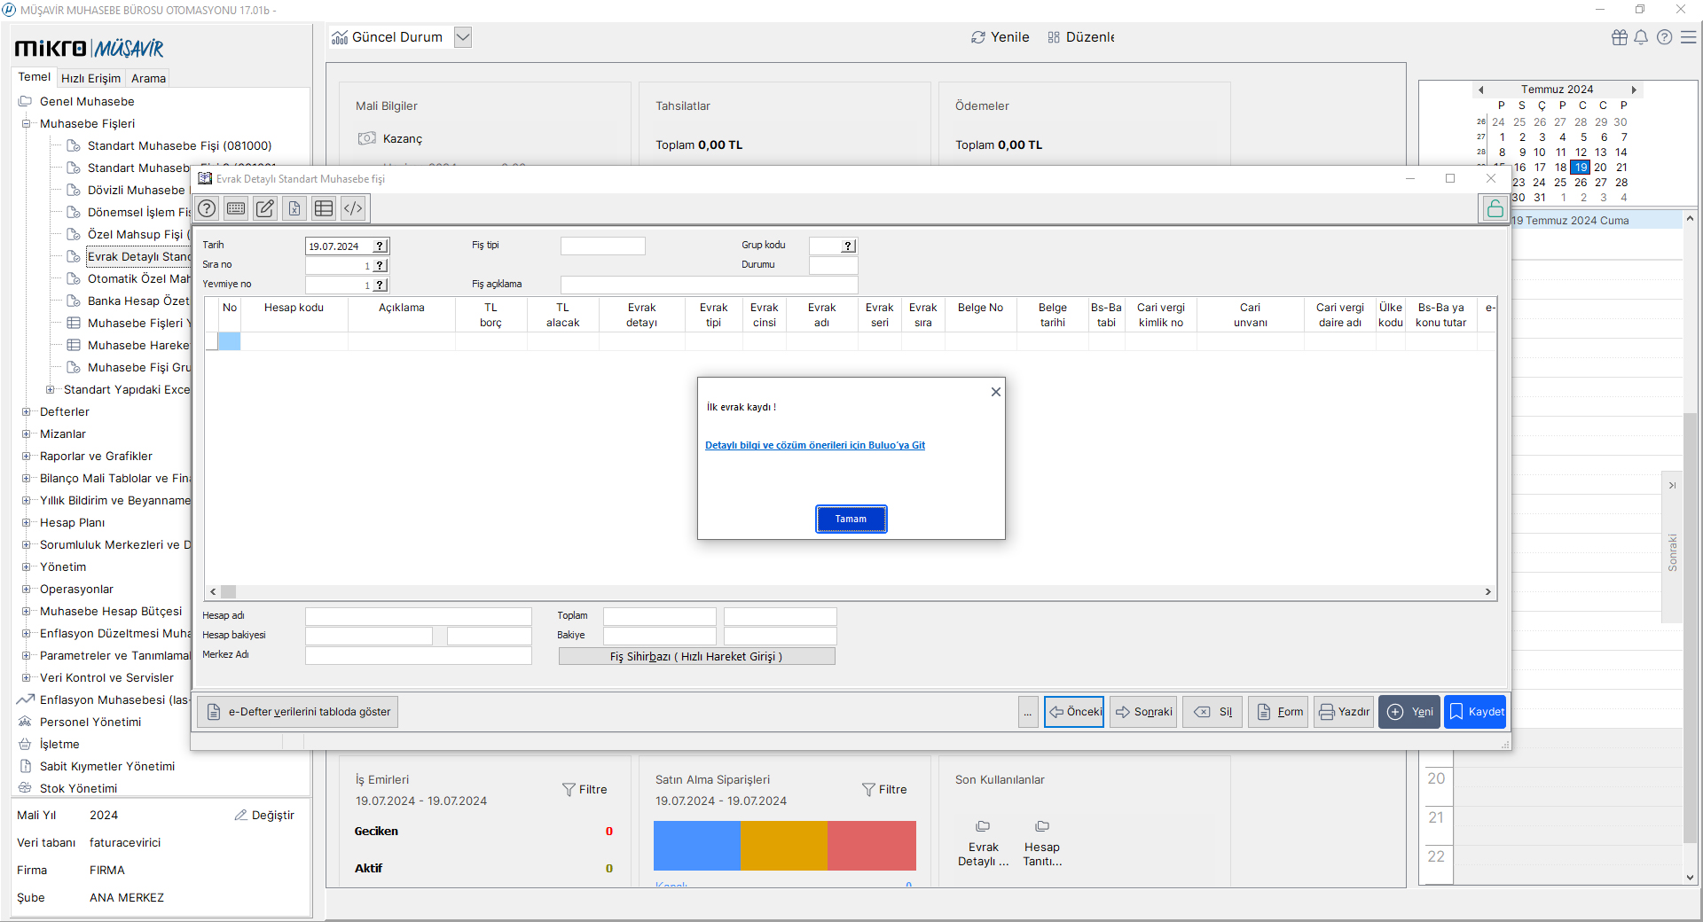Expand the Mizanlar tree node
The image size is (1703, 922).
27,434
